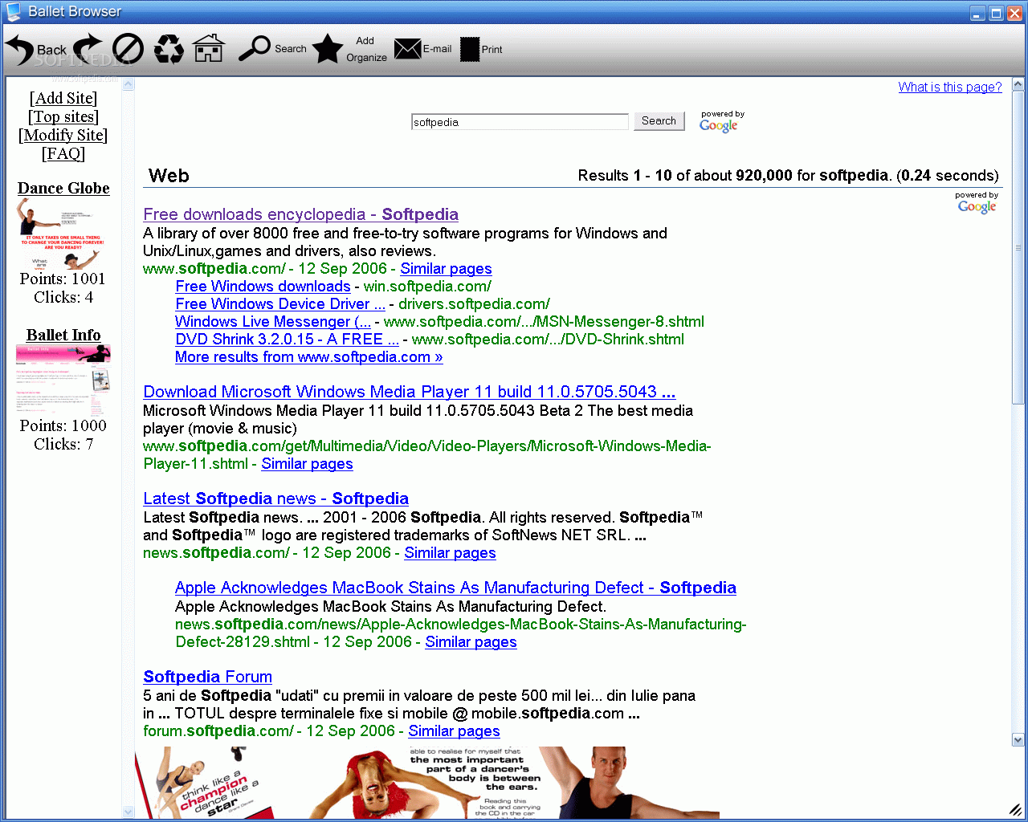Click the Print icon
This screenshot has width=1028, height=822.
coord(470,49)
